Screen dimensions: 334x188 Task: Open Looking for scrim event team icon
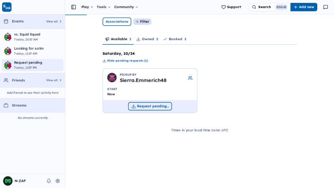8,51
